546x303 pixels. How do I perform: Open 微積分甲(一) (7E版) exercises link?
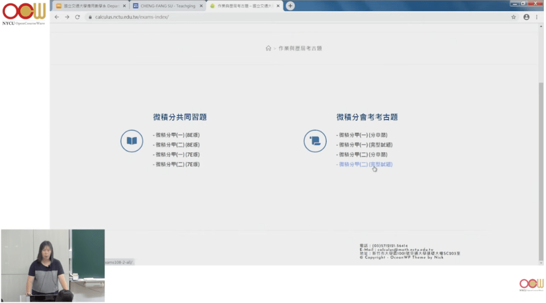coord(176,155)
